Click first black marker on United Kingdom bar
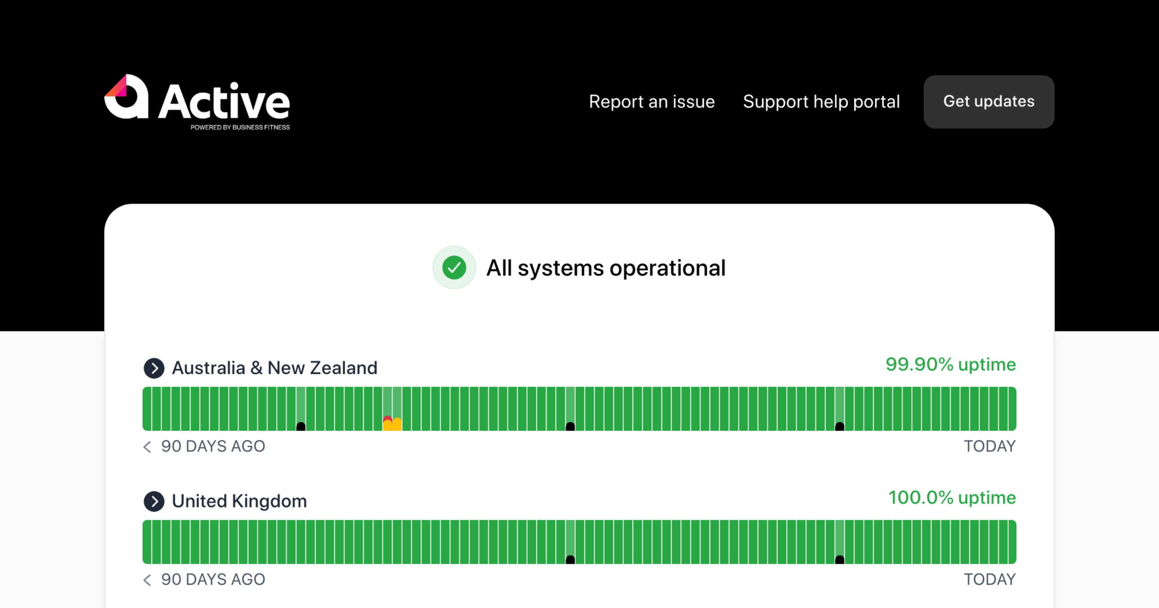 (570, 559)
